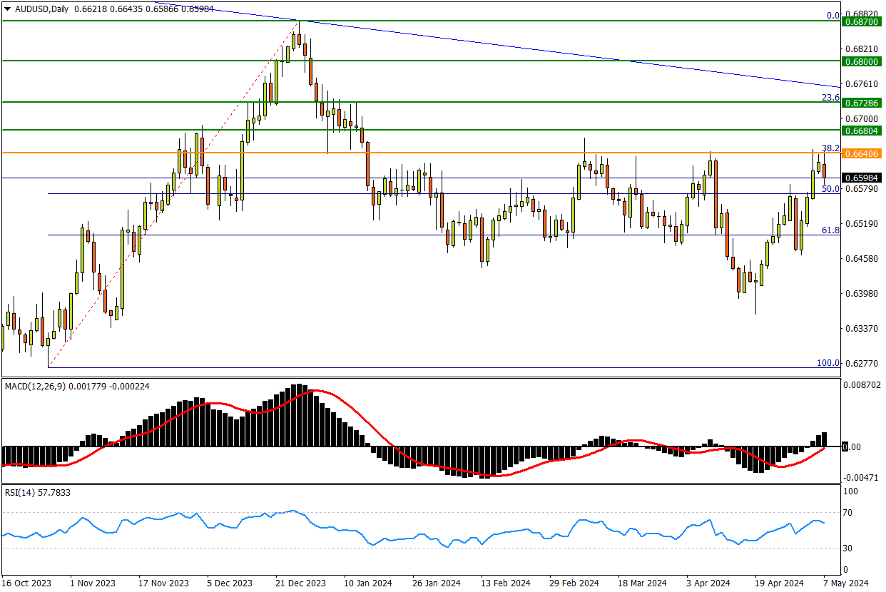
Task: Select the 100.0 Fibonacci level label
Action: (x=828, y=362)
